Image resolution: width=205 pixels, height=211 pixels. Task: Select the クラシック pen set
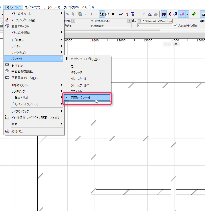pos(87,72)
